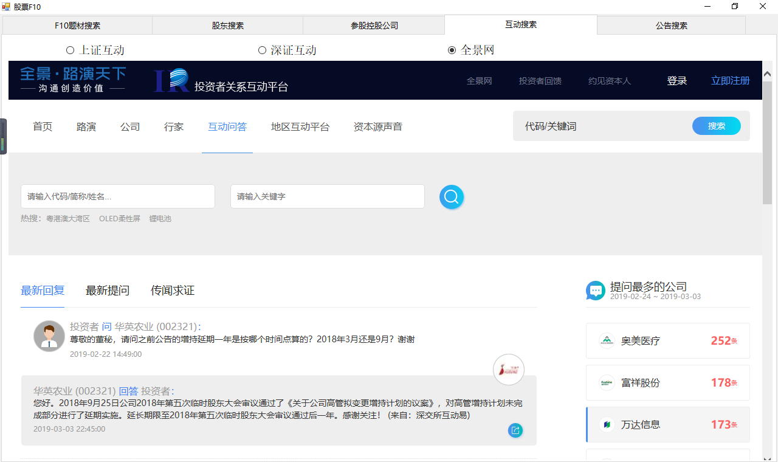
Task: Open the 约见资本人 header link
Action: pyautogui.click(x=610, y=81)
